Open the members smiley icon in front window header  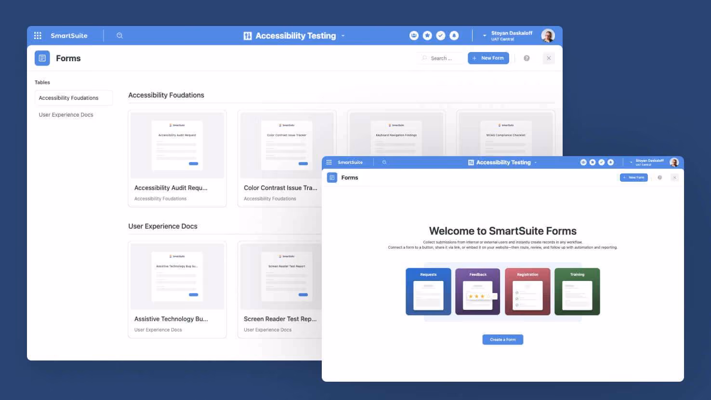(x=583, y=162)
